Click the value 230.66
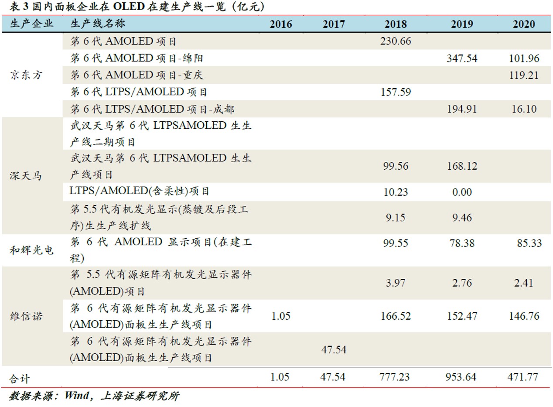The width and height of the screenshot is (553, 407). click(x=396, y=41)
